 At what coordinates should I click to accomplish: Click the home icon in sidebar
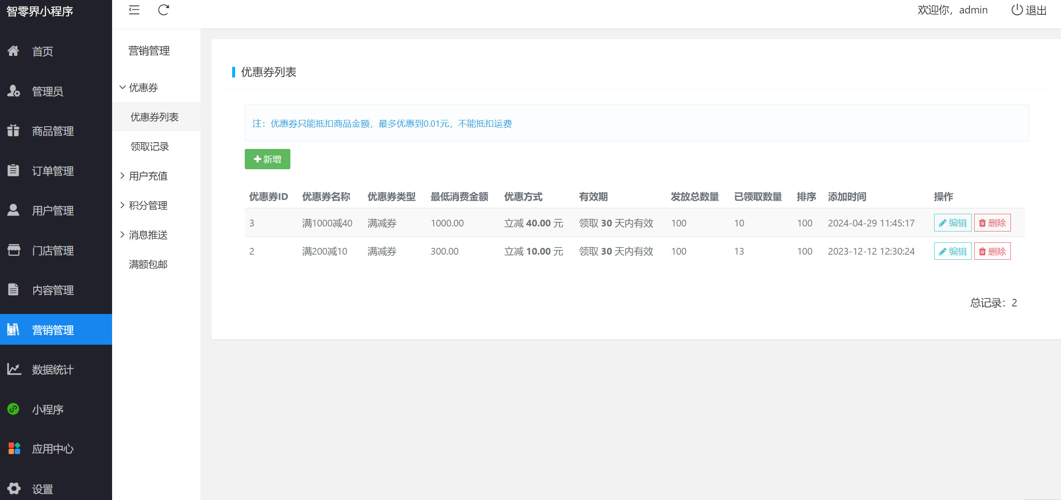coord(13,51)
